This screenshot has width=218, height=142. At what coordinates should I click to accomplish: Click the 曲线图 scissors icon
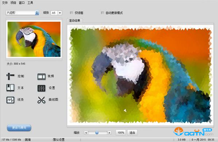[41, 100]
